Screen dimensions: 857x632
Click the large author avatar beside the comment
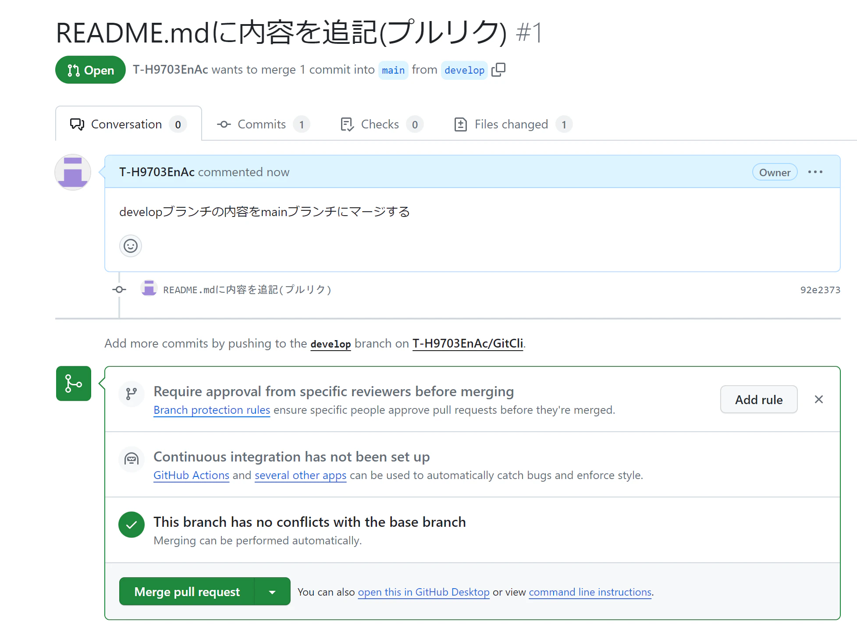point(73,172)
